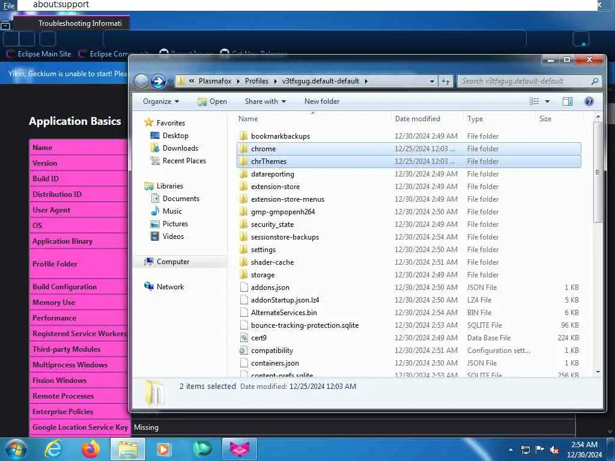Select the storage folder
Viewport: 615px width, 461px height.
tap(262, 275)
